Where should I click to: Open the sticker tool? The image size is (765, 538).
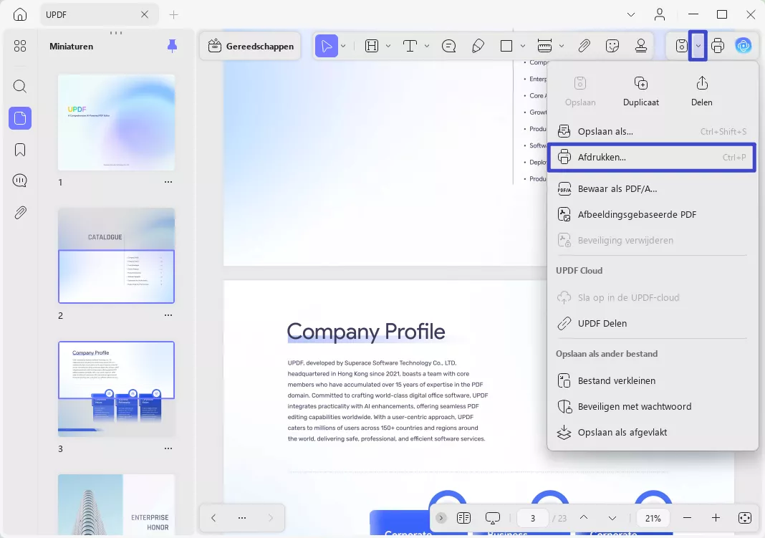click(612, 47)
